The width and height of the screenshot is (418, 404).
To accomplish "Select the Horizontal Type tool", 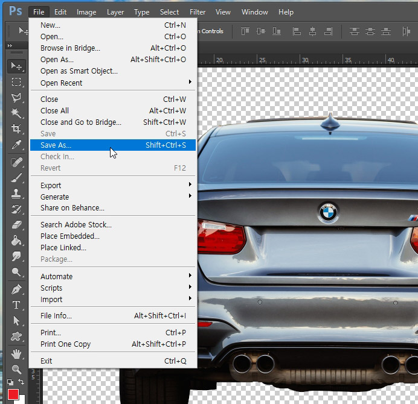I will (x=16, y=305).
